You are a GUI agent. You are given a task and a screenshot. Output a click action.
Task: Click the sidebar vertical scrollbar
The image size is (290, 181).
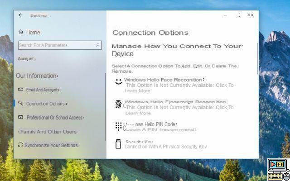[x=106, y=107]
